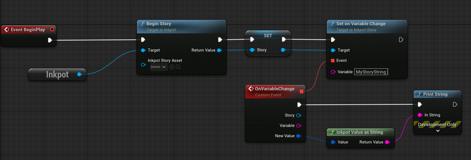Click the Inkpot node output pin

click(79, 74)
